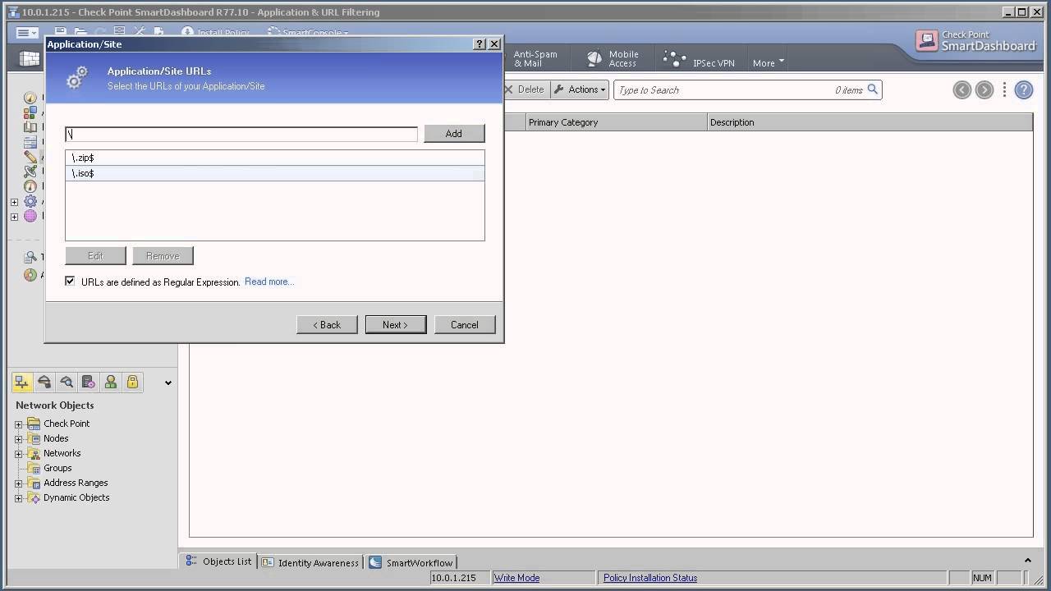The image size is (1051, 591).
Task: Switch to the Mobile Access tab
Action: [613, 59]
